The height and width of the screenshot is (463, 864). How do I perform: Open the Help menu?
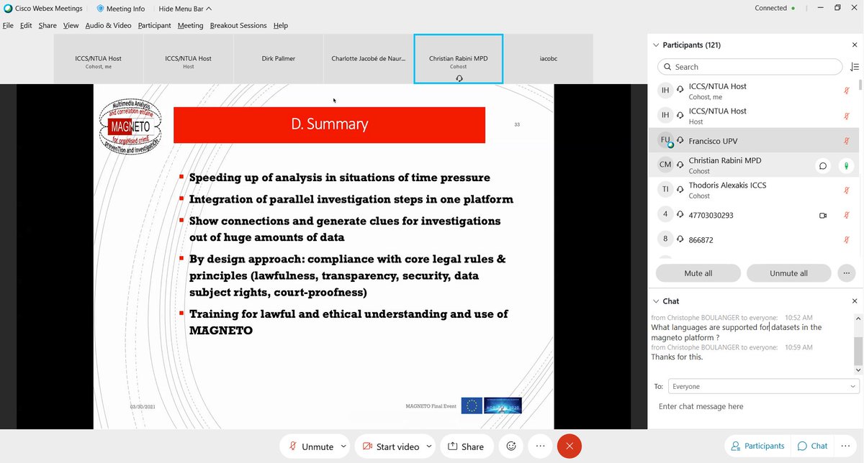(x=281, y=25)
